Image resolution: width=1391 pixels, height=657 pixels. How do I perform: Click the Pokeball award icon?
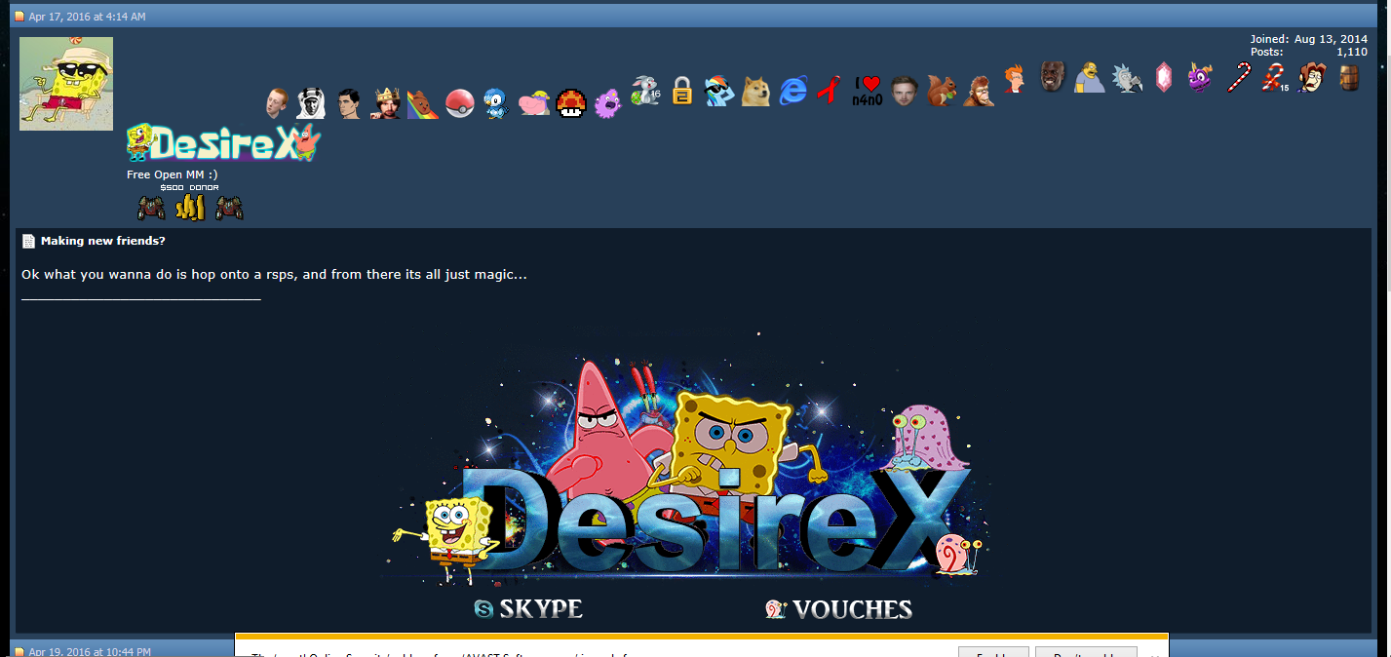coord(459,103)
